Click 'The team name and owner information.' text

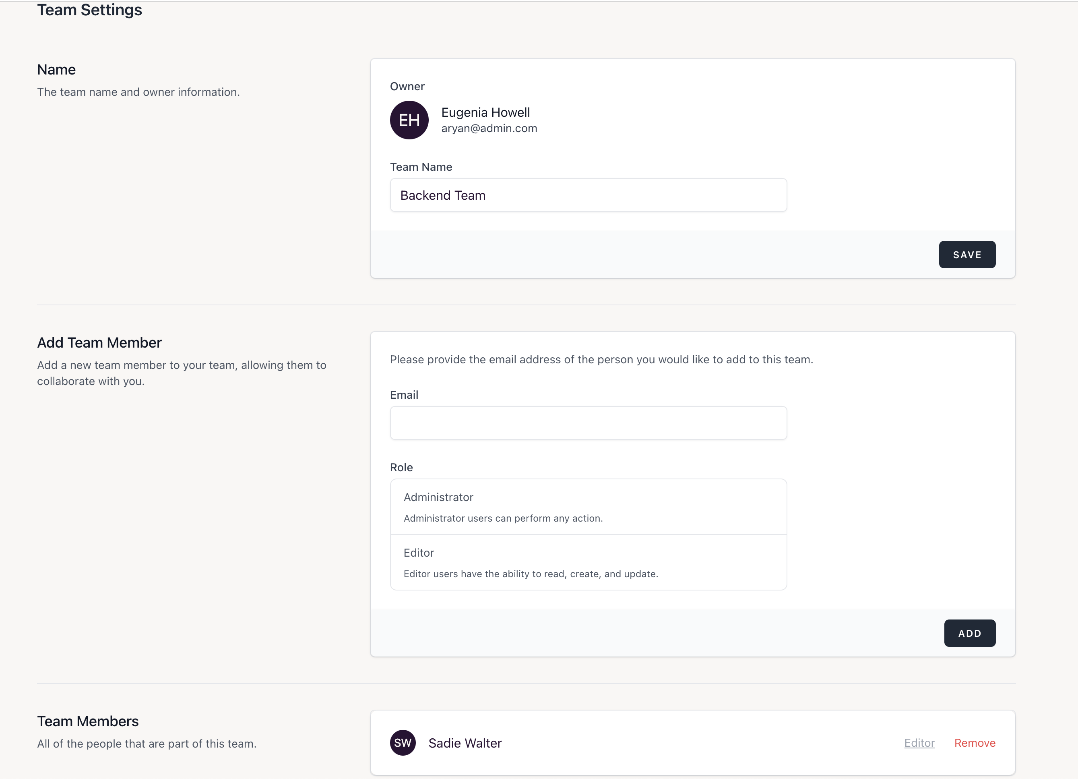pyautogui.click(x=138, y=92)
